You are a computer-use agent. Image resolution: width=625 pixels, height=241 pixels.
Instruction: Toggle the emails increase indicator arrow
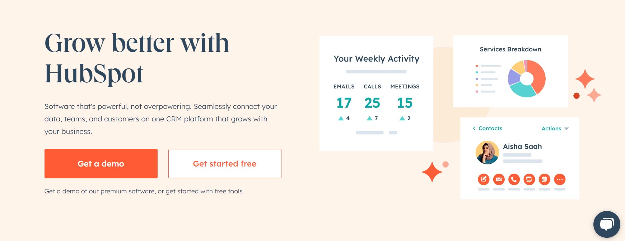(341, 118)
